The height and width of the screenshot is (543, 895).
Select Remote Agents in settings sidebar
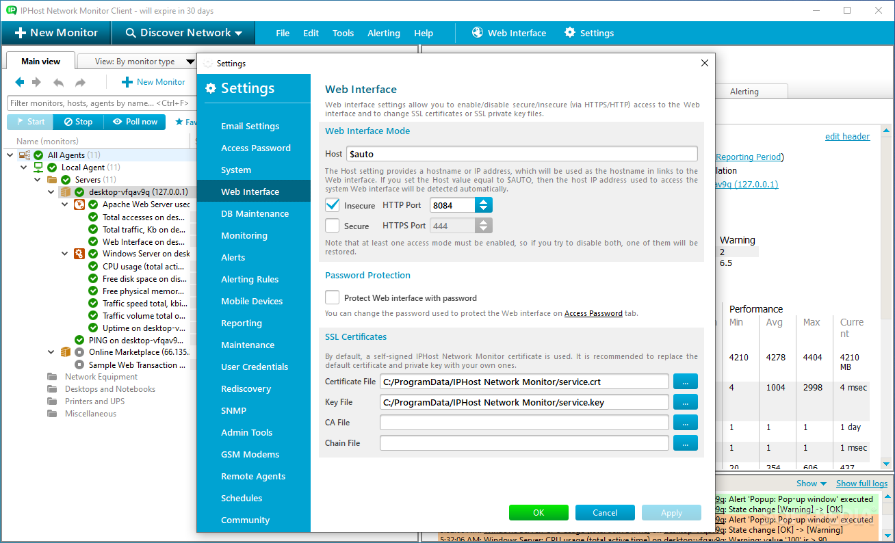(x=253, y=476)
